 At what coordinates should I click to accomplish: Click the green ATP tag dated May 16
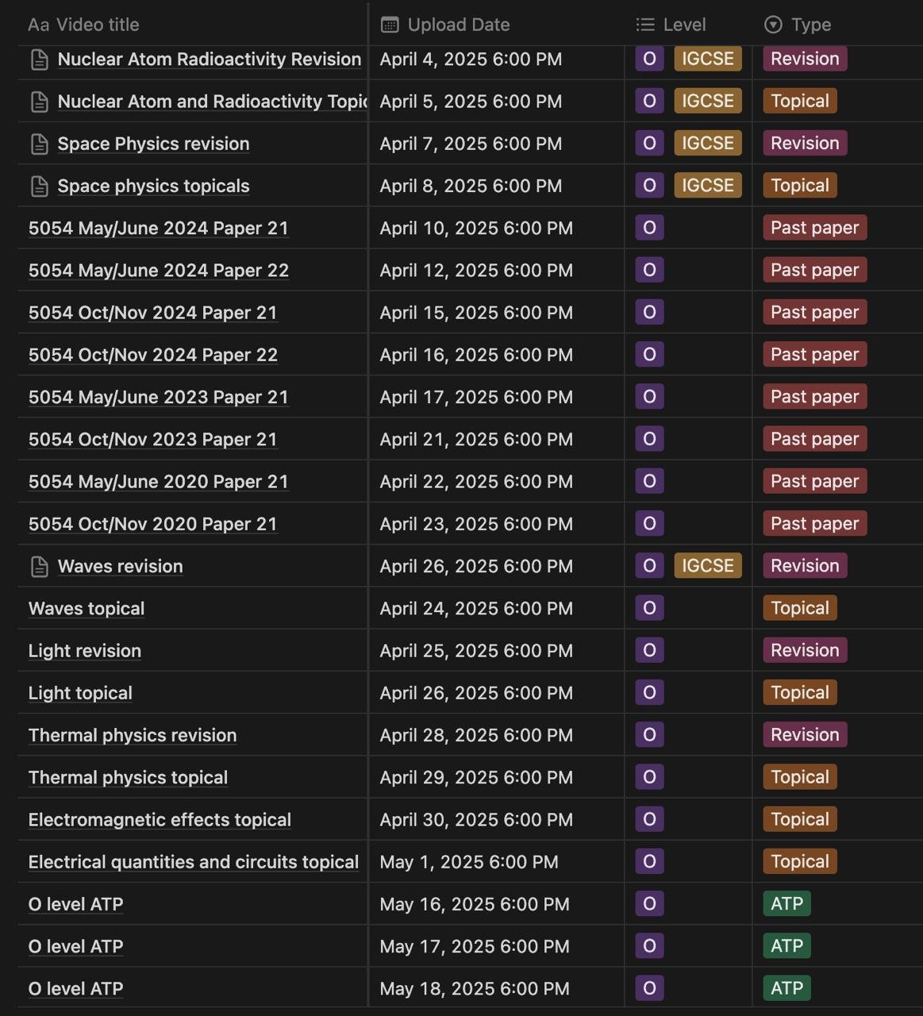point(787,904)
